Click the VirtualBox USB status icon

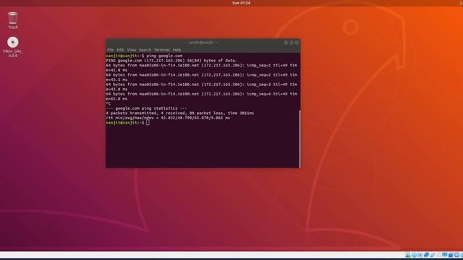click(x=433, y=255)
